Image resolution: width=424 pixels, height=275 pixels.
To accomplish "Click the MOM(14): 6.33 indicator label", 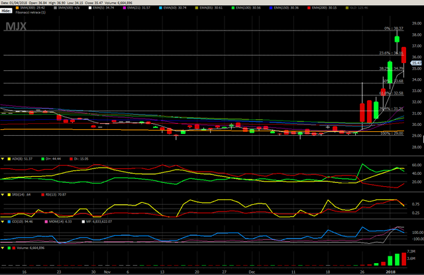I will (60, 222).
